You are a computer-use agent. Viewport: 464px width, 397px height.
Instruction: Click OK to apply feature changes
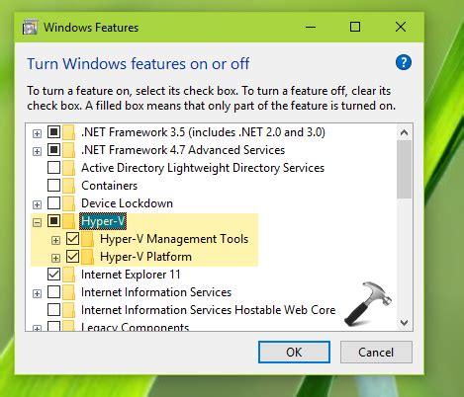(294, 353)
